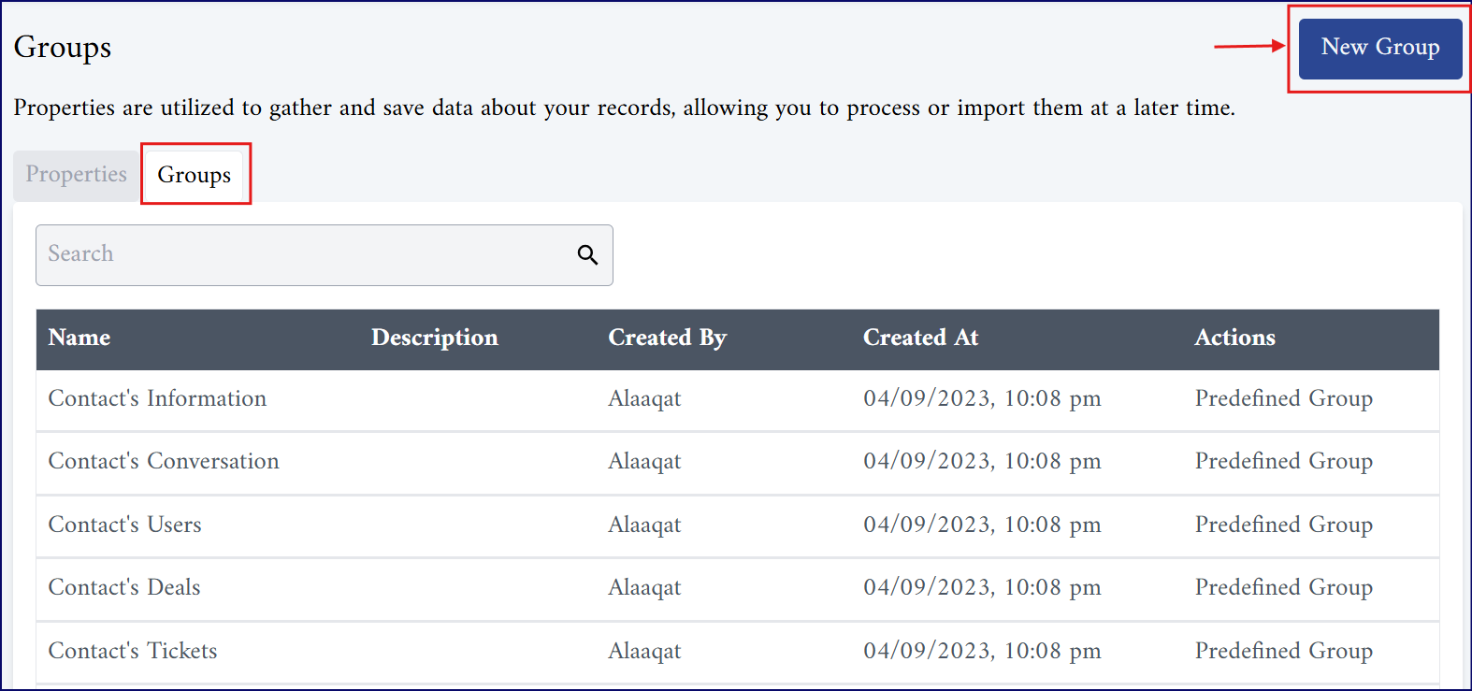This screenshot has height=691, width=1472.
Task: Click the Description column header
Action: 435,338
